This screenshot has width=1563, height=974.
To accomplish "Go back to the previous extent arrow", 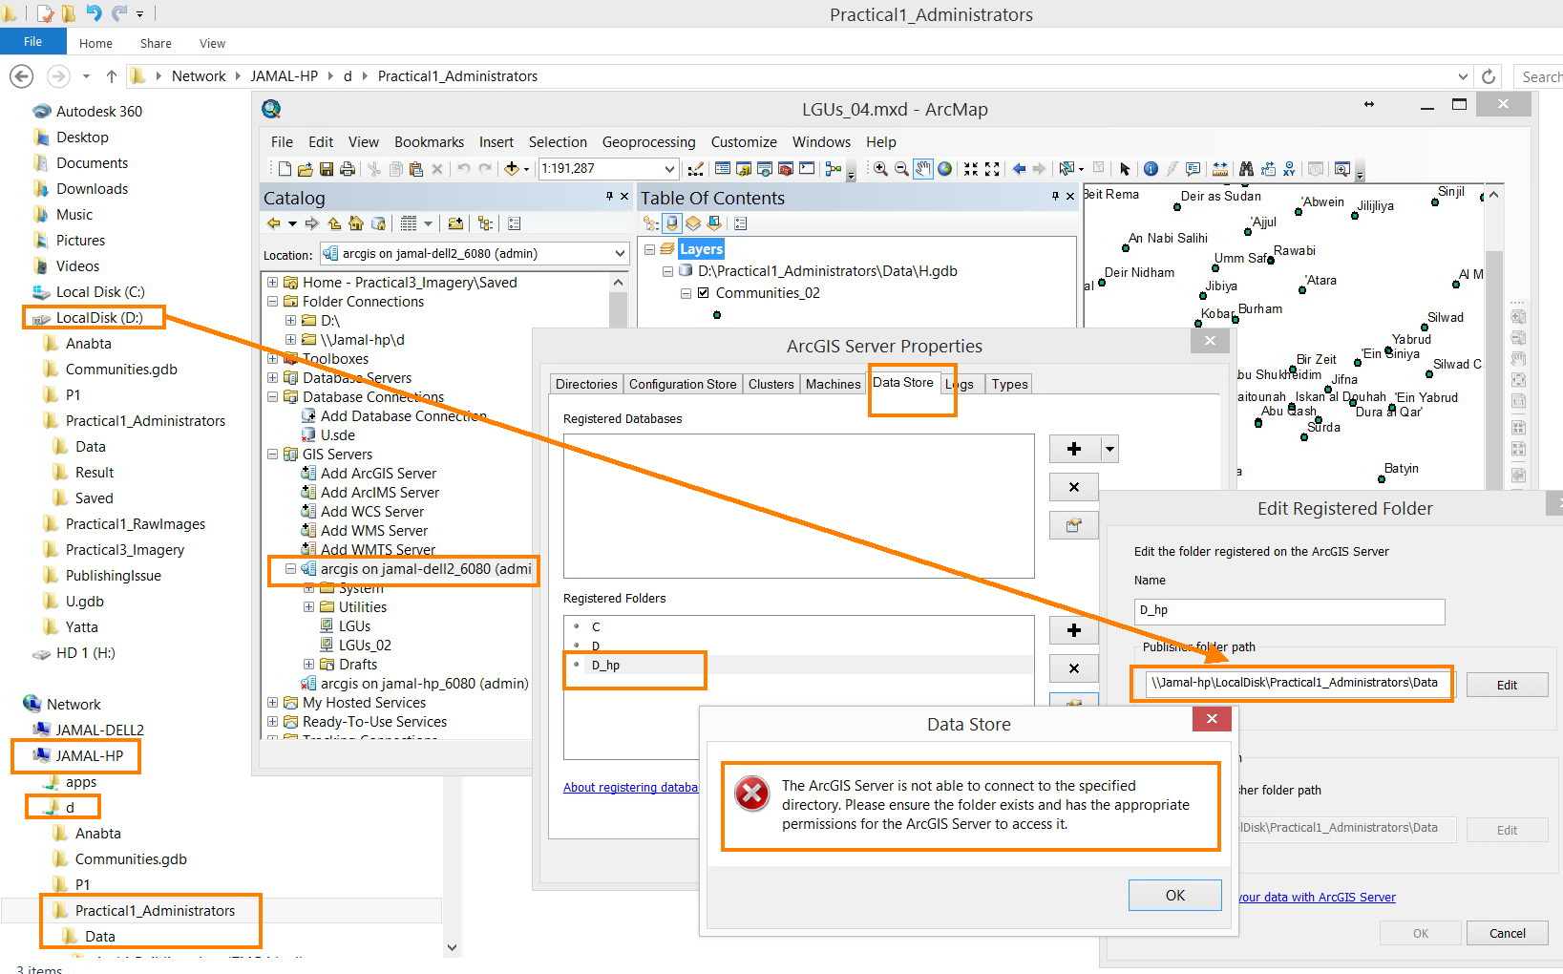I will (1019, 169).
